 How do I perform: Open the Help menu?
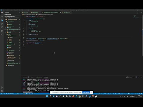(28, 10)
